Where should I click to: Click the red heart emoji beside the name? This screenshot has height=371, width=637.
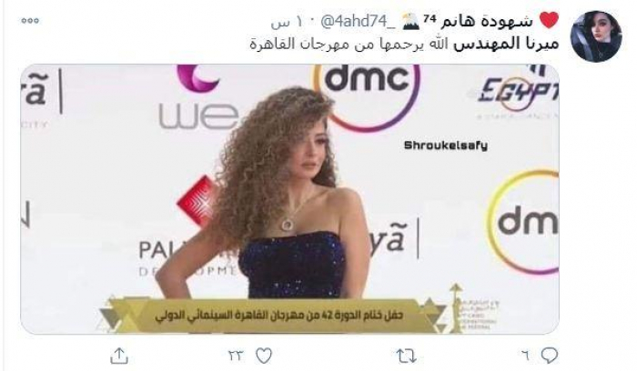[549, 20]
